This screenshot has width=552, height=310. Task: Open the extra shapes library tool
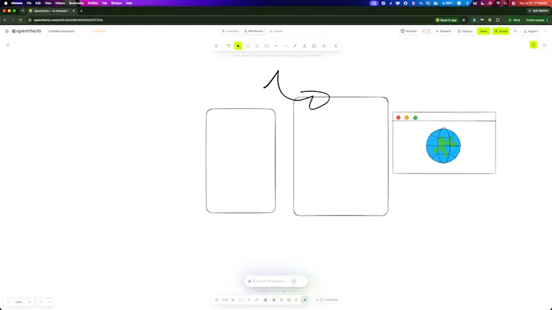pos(335,46)
